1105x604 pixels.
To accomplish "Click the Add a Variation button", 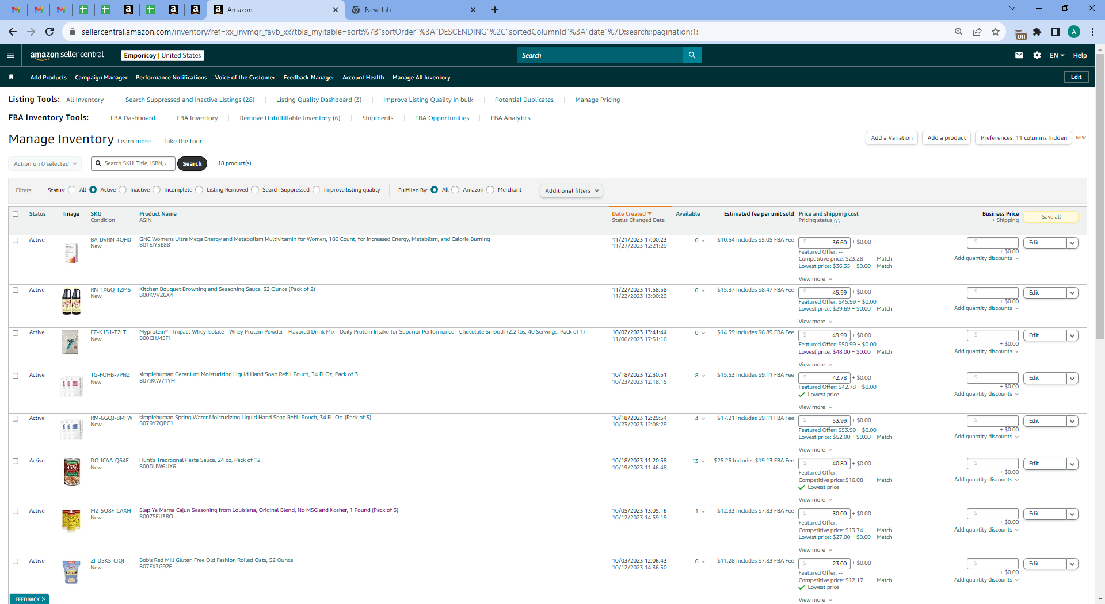I will click(891, 138).
